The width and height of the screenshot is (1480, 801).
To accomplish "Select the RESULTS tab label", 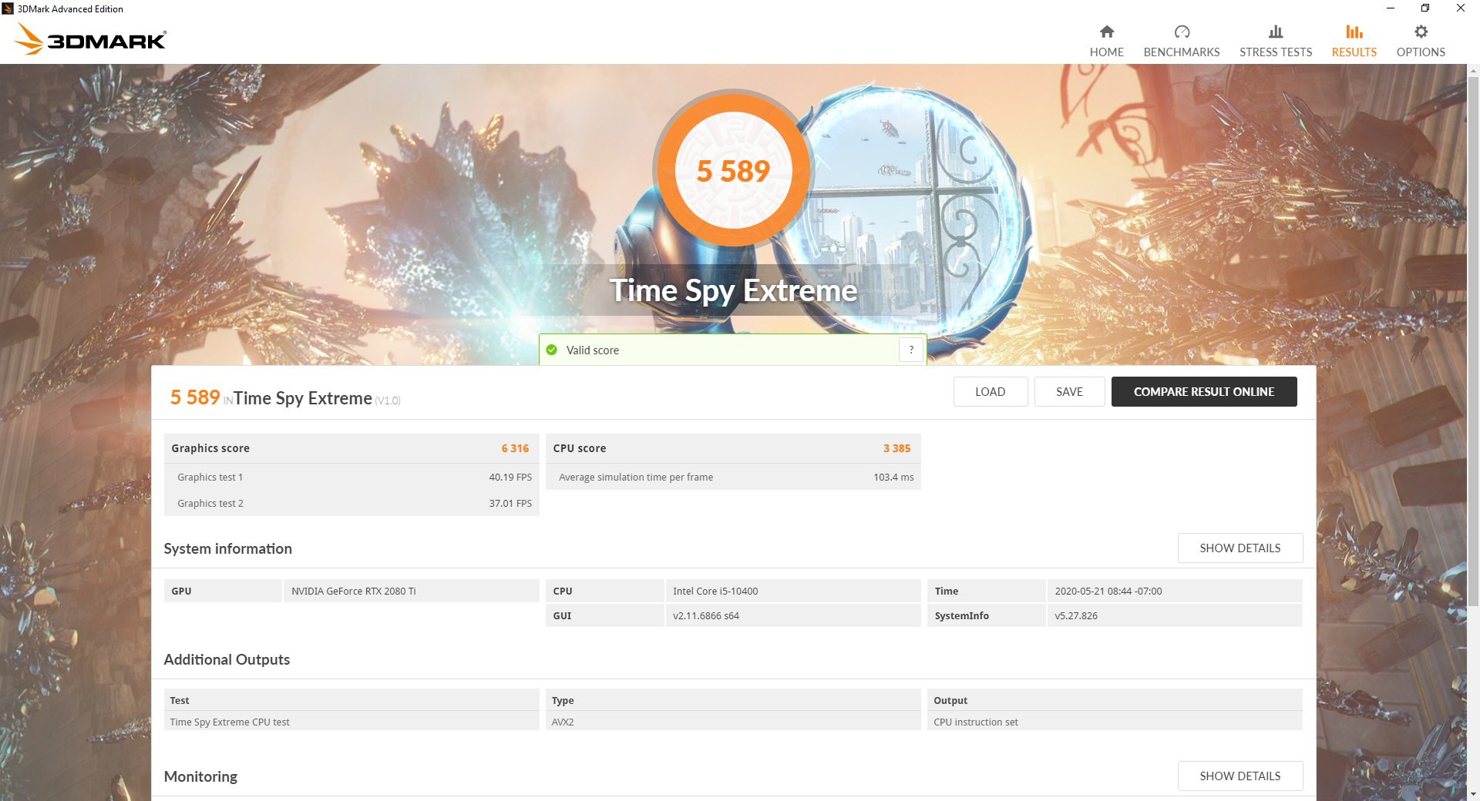I will pyautogui.click(x=1354, y=52).
